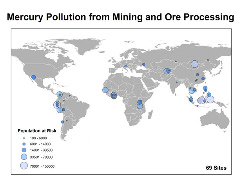Image resolution: width=241 pixels, height=186 pixels.
Task: Select the small site marker in southern Europe
Action: tap(126, 66)
